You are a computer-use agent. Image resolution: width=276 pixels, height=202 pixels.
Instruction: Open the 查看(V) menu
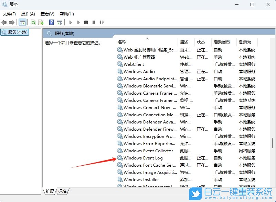47,14
